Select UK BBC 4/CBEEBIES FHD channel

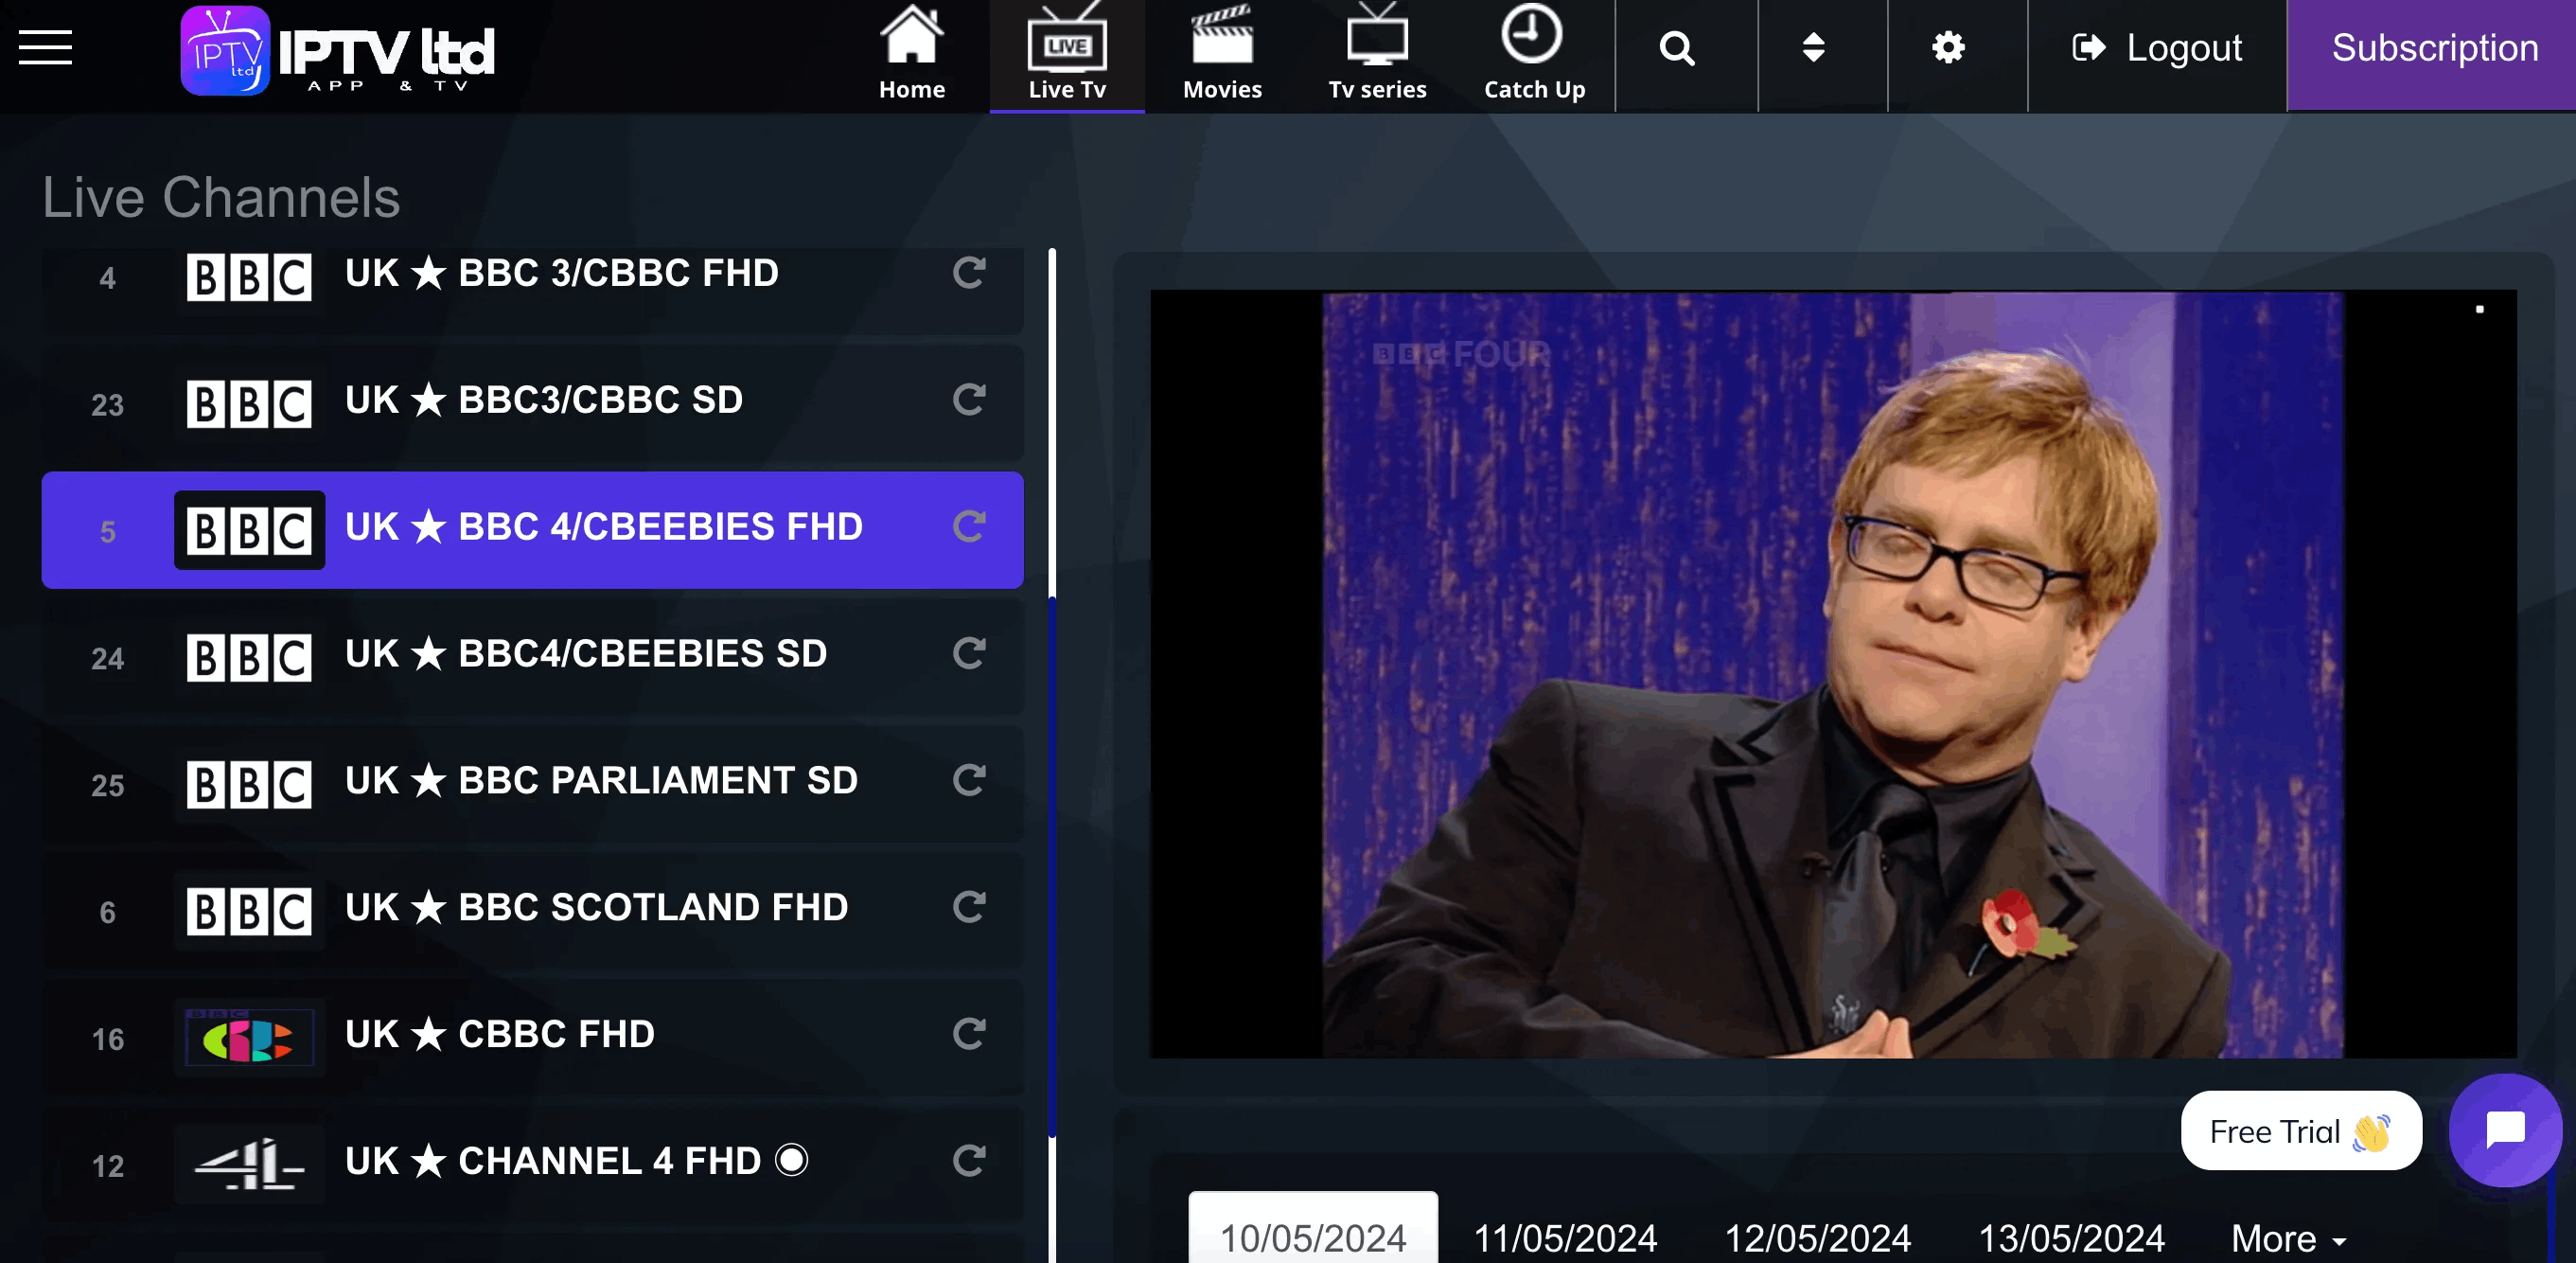(532, 530)
